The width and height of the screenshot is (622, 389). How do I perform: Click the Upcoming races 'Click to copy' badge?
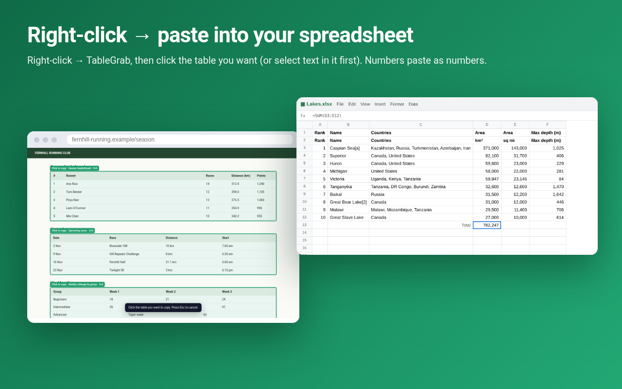click(72, 230)
